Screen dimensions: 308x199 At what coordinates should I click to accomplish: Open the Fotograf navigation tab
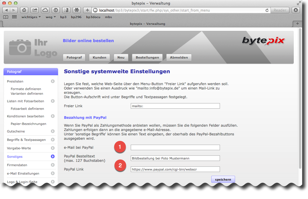tap(74, 58)
